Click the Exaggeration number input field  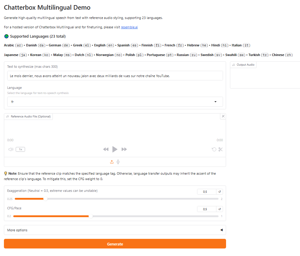coord(207,192)
